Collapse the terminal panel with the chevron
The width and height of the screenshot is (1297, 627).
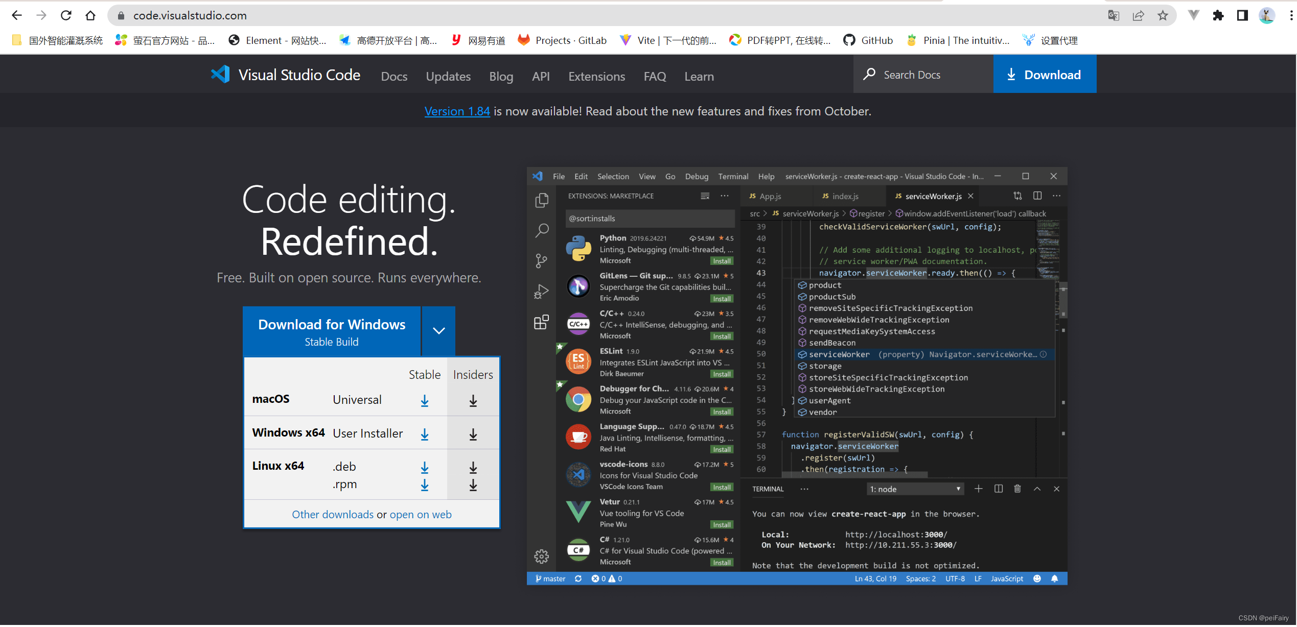[x=1037, y=489]
